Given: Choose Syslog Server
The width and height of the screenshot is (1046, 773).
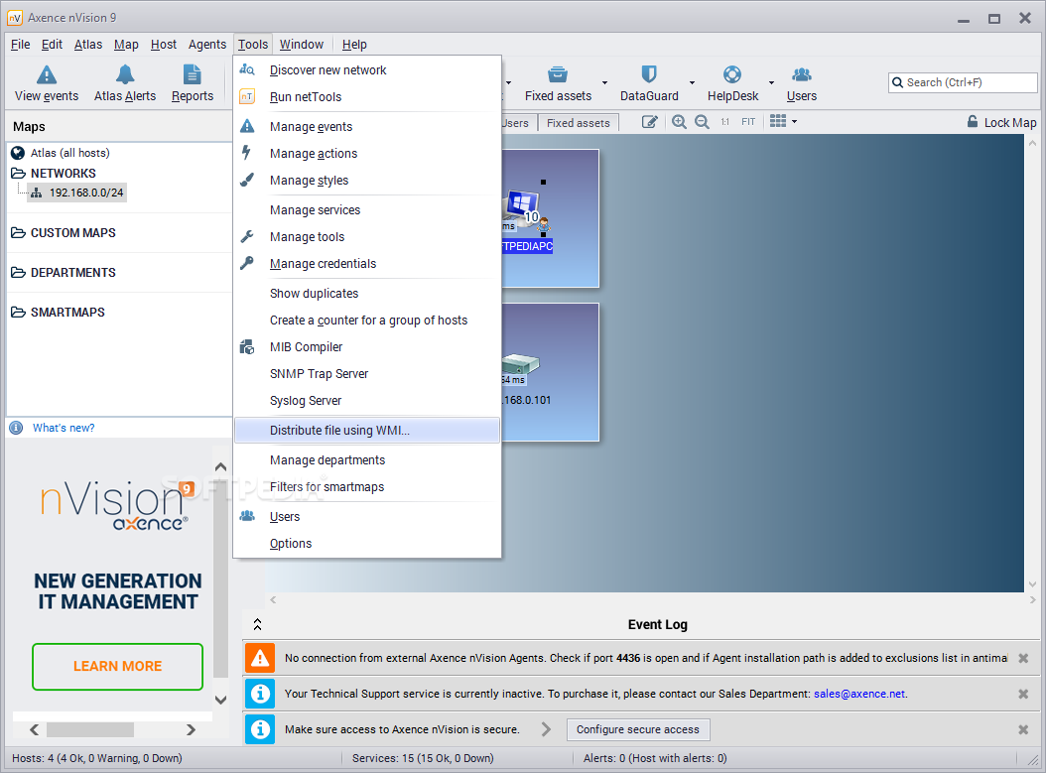Looking at the screenshot, I should click(367, 400).
